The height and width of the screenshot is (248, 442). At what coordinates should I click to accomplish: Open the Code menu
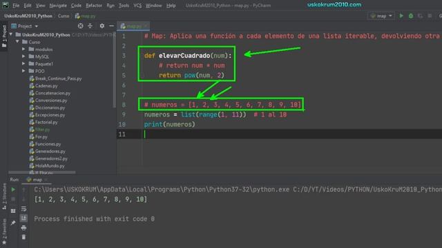[x=76, y=6]
